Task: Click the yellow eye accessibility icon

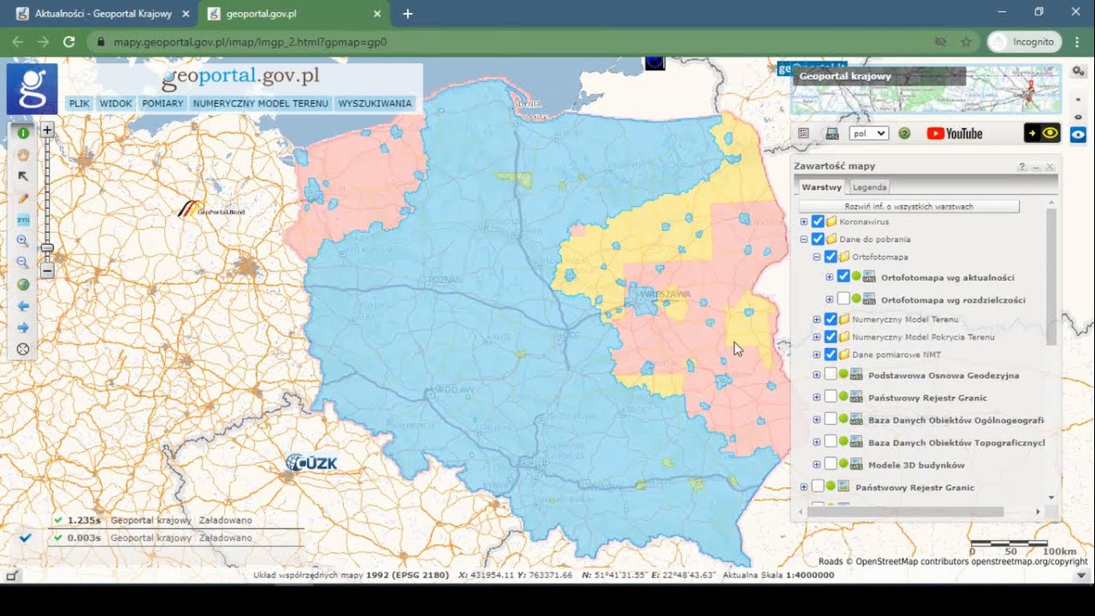Action: click(1042, 133)
